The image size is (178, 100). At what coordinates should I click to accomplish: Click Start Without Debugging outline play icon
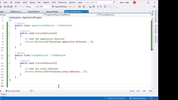coord(70,7)
